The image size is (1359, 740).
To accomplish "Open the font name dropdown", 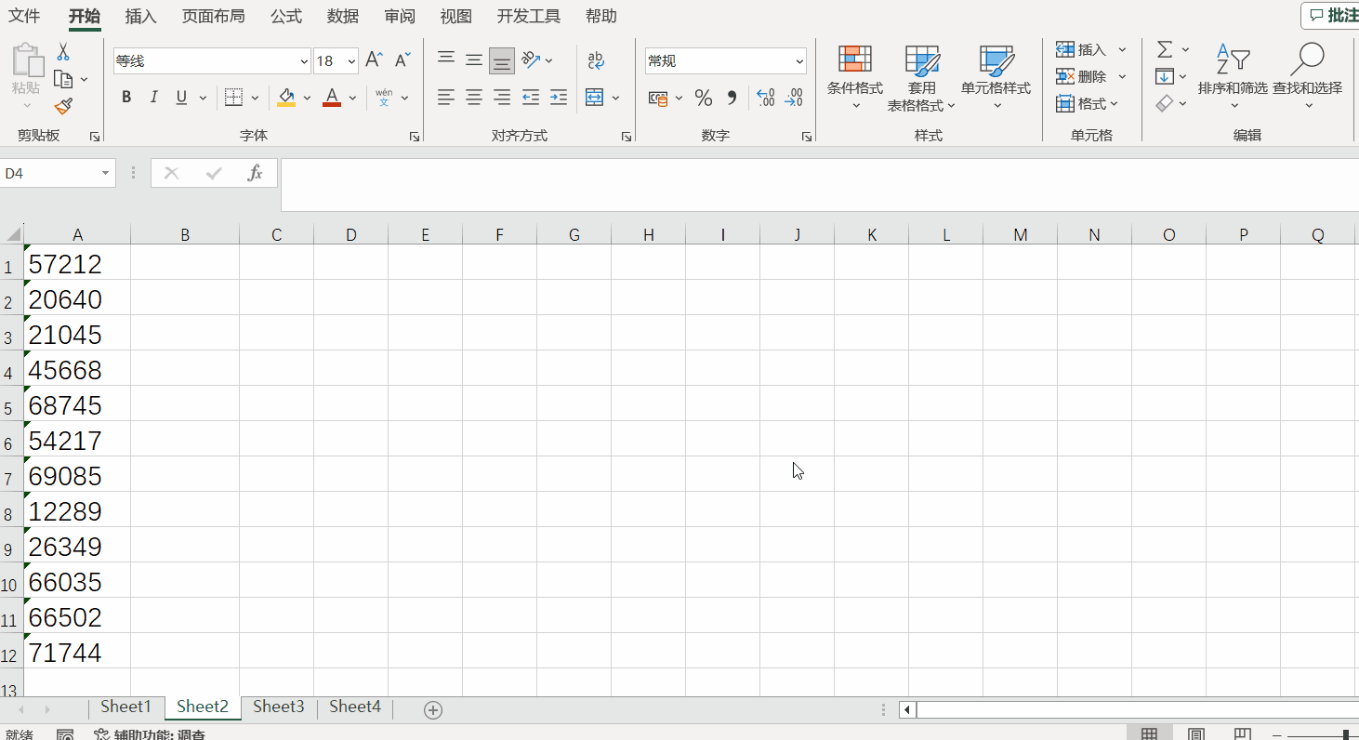I will pos(304,61).
